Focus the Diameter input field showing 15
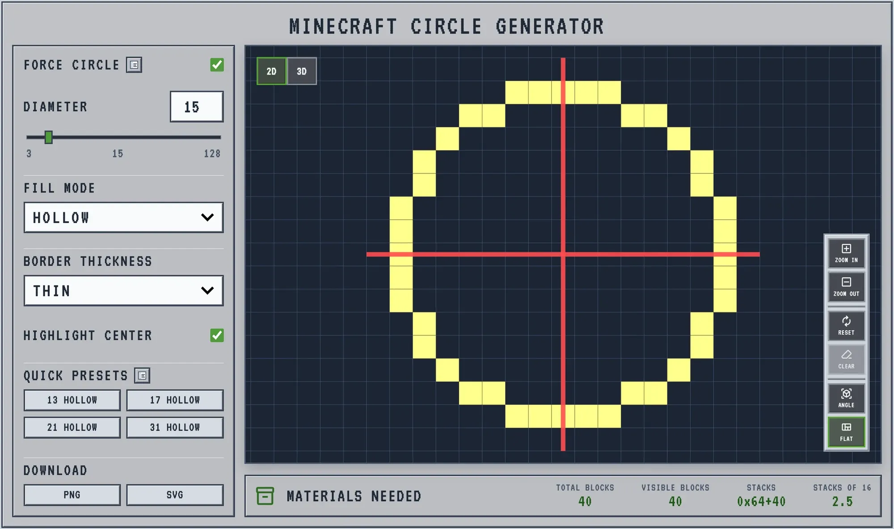The width and height of the screenshot is (894, 529). tap(197, 107)
